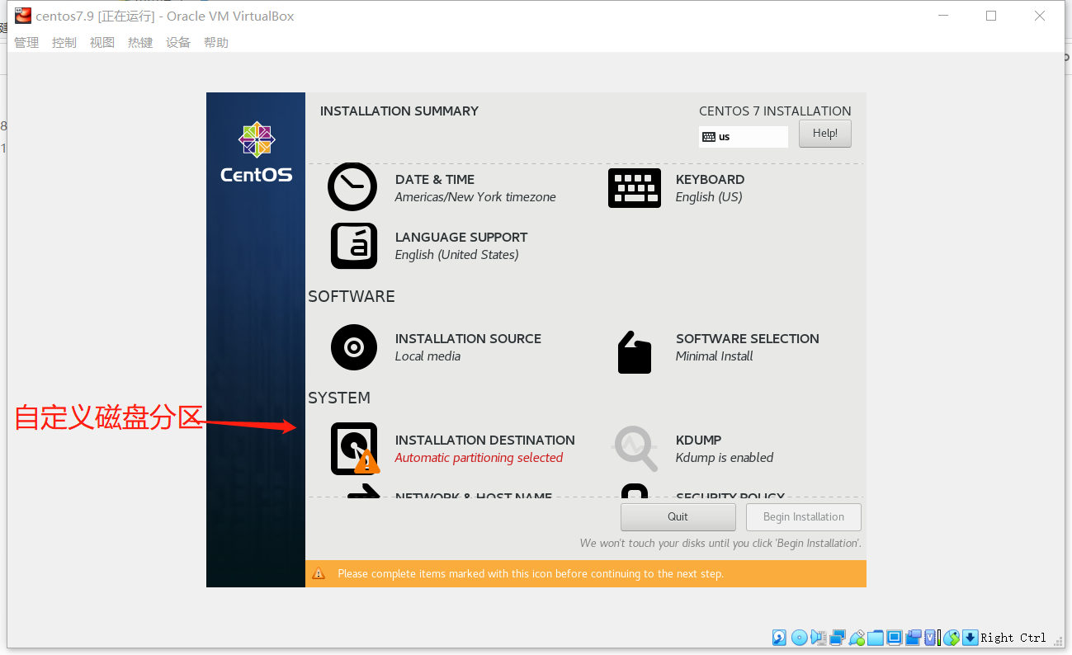Open the 热键 menu
1072x655 pixels.
(x=140, y=43)
